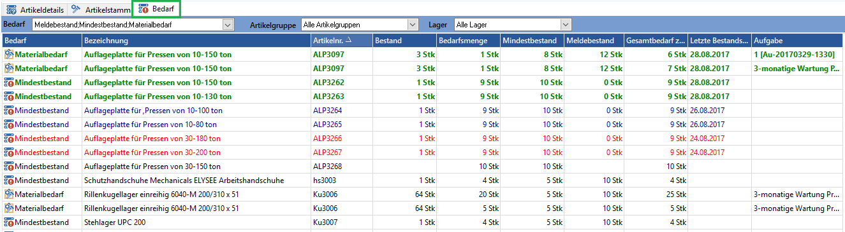845x232 pixels.
Task: Sort by the Meldebestand column header
Action: point(594,41)
